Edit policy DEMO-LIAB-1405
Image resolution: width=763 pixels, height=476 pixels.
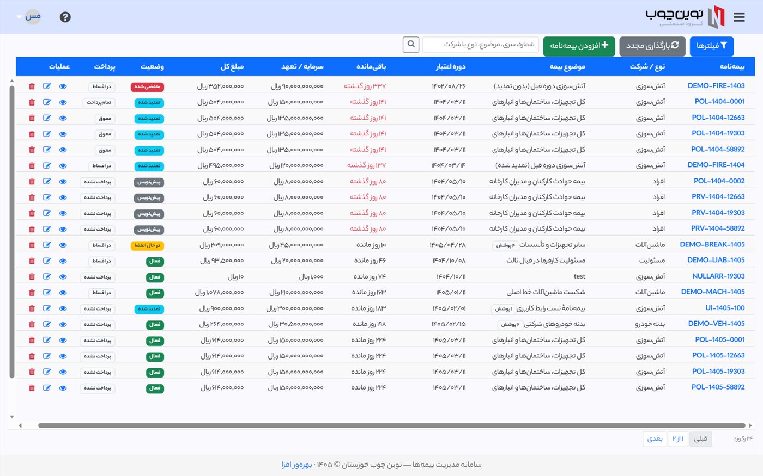47,261
